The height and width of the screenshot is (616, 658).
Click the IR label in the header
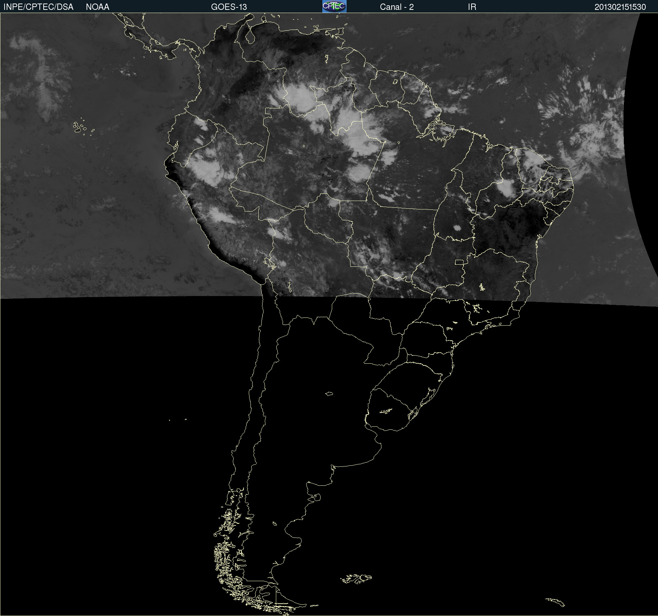pos(472,7)
